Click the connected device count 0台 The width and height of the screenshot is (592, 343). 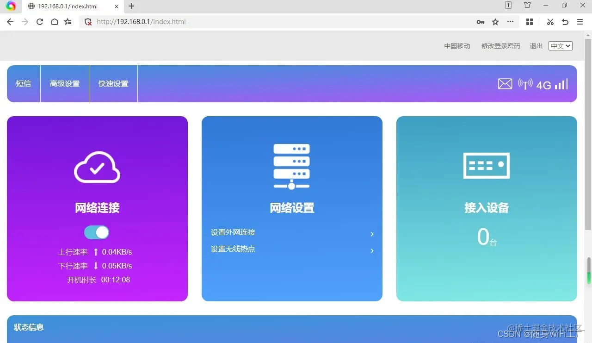[x=487, y=237]
